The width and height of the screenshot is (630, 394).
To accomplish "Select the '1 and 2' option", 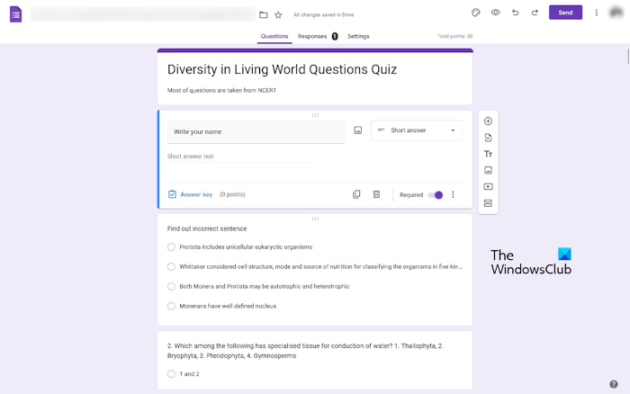I will [171, 374].
